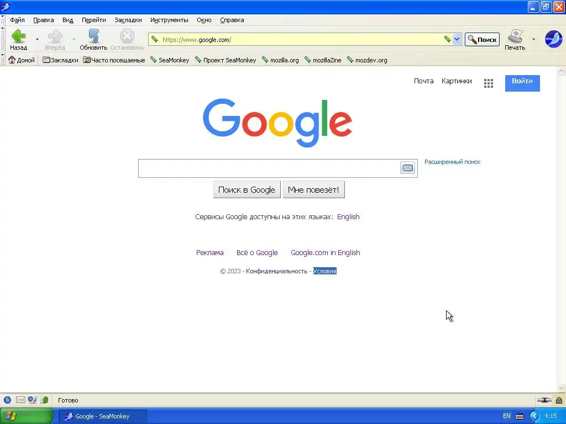Image resolution: width=566 pixels, height=424 pixels.
Task: Open the Справка menu
Action: tap(232, 20)
